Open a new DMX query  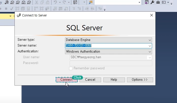click(x=18, y=2)
